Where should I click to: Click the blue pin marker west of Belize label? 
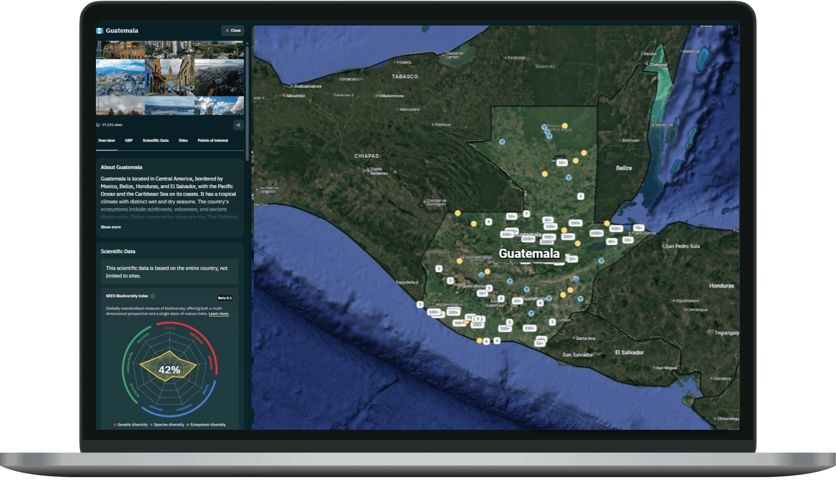[569, 178]
